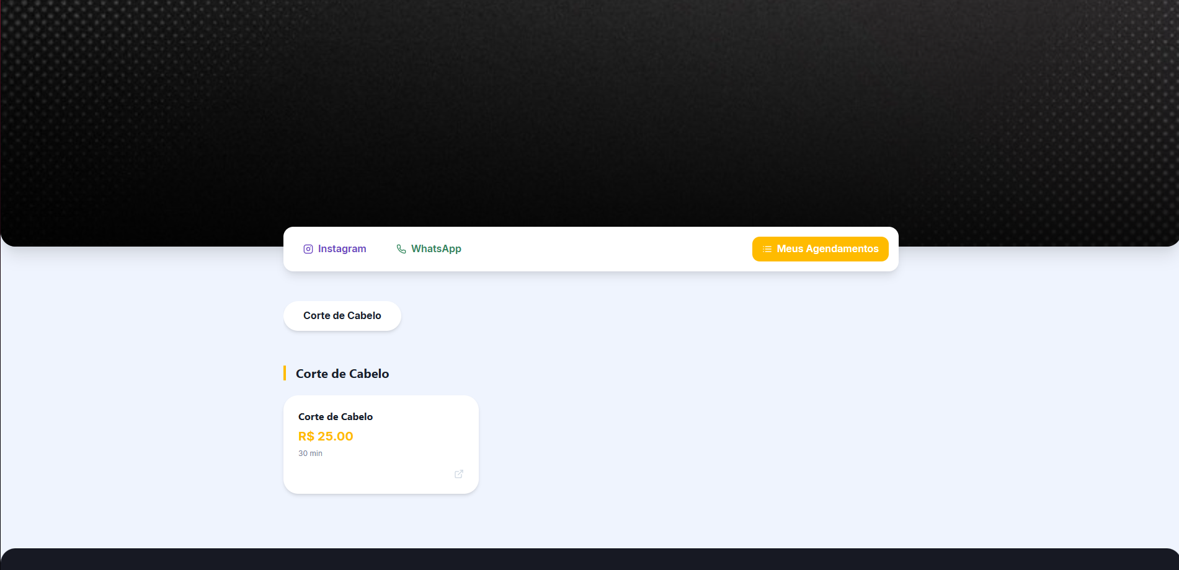Click the 30 min duration label
Image resolution: width=1179 pixels, height=570 pixels.
click(x=310, y=454)
